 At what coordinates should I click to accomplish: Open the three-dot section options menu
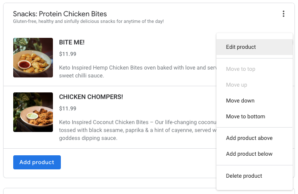coord(283,14)
